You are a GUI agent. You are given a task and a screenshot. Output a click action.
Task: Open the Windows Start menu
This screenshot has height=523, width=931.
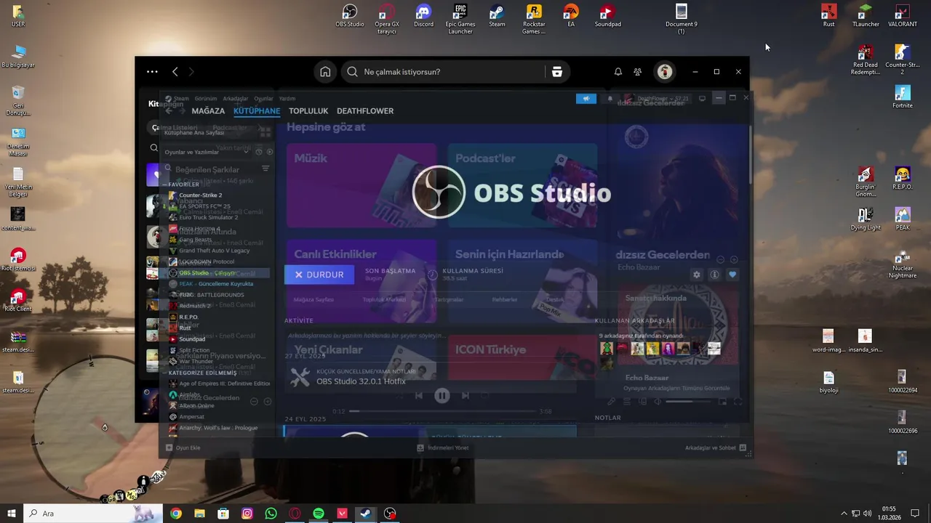[x=11, y=514]
